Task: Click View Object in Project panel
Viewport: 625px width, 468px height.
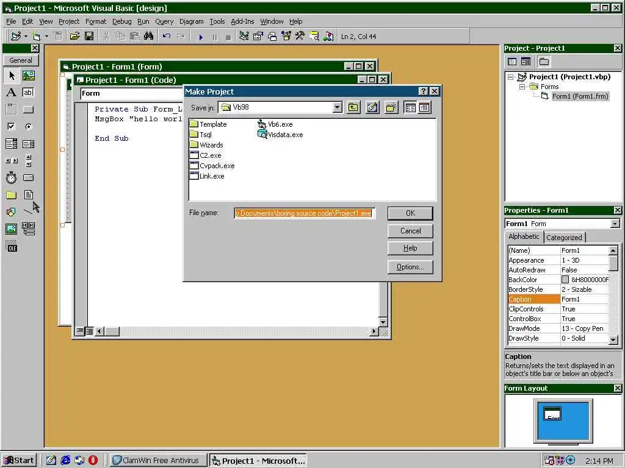Action: click(x=526, y=62)
